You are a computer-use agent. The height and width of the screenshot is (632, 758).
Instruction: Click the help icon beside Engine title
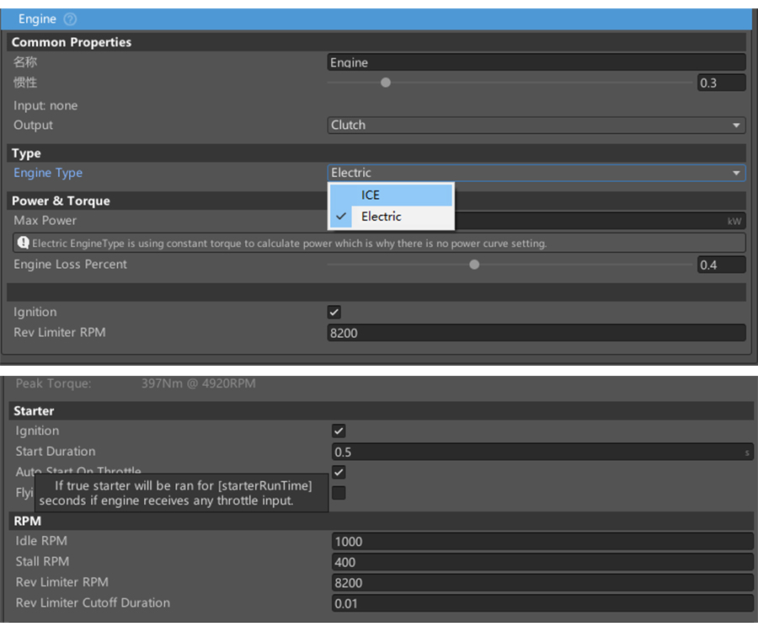point(70,19)
